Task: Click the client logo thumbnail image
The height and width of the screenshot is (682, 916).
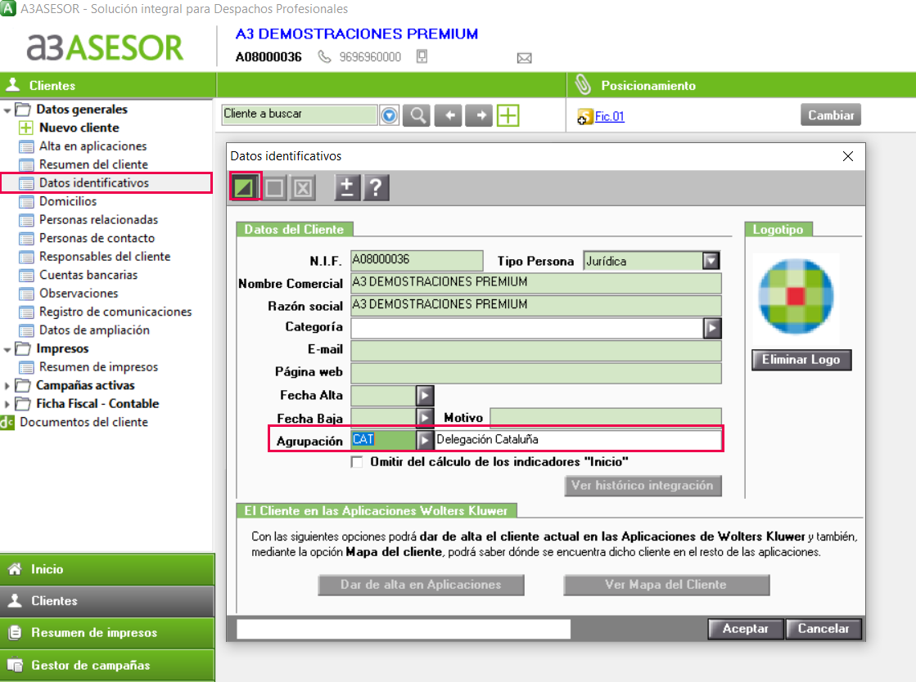Action: click(x=796, y=296)
